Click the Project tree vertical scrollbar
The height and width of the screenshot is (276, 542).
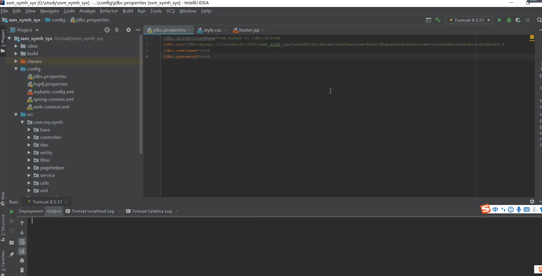click(141, 94)
